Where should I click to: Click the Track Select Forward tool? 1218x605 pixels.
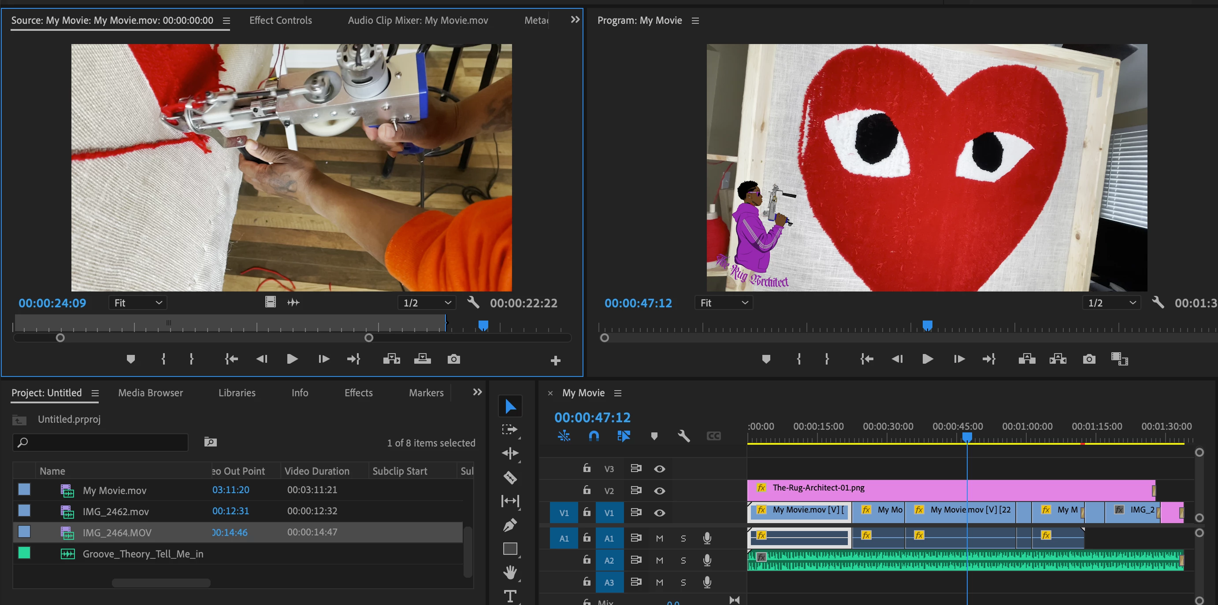point(510,429)
